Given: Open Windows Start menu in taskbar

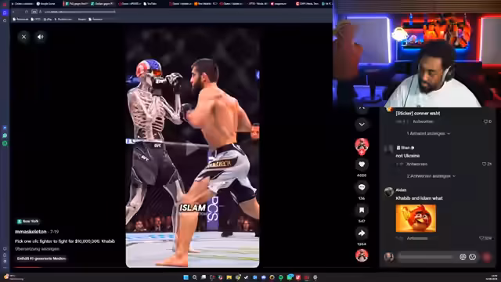Looking at the screenshot, I should click(186, 277).
